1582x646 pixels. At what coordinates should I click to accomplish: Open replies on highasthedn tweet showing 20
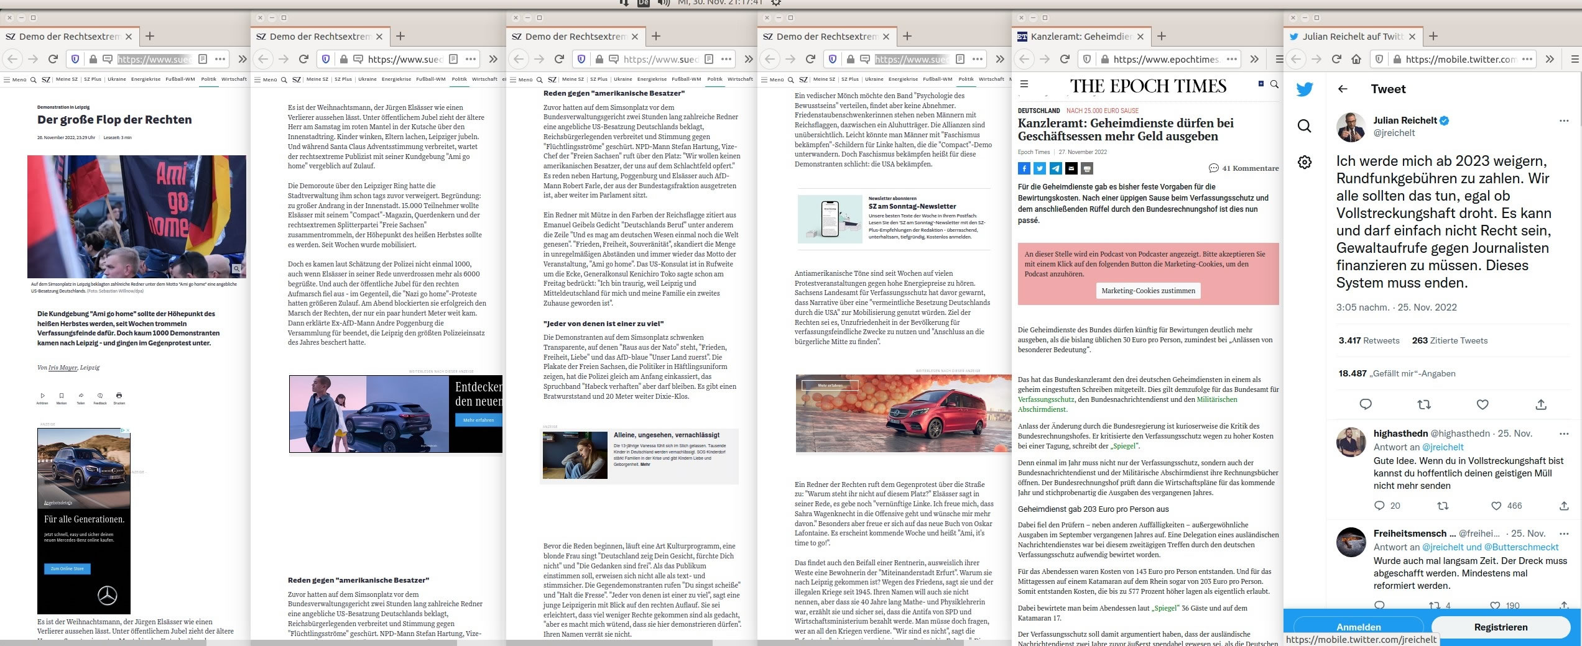pyautogui.click(x=1379, y=506)
